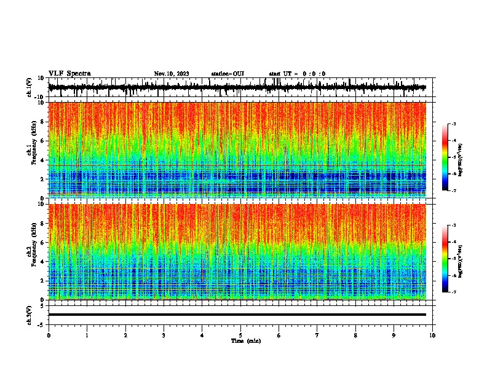Click the "2" kHz tick on ch.1 spectrogram
Viewport: 487px width, 376px height.
pyautogui.click(x=42, y=179)
